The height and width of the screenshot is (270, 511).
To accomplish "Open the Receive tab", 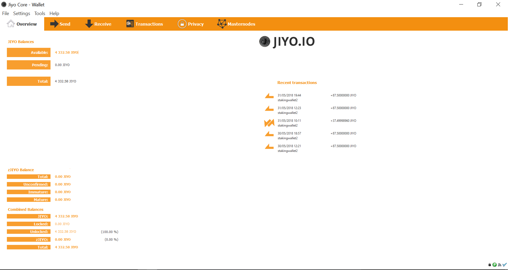I will pos(98,24).
